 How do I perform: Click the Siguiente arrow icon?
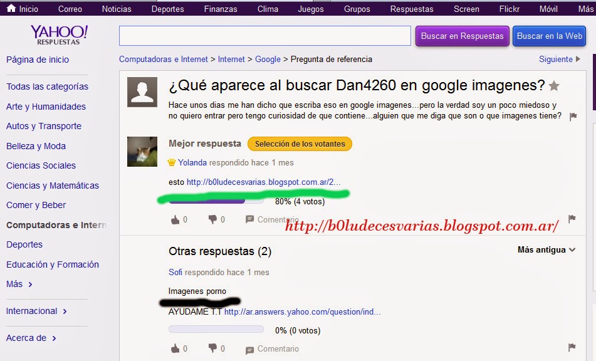click(x=578, y=59)
